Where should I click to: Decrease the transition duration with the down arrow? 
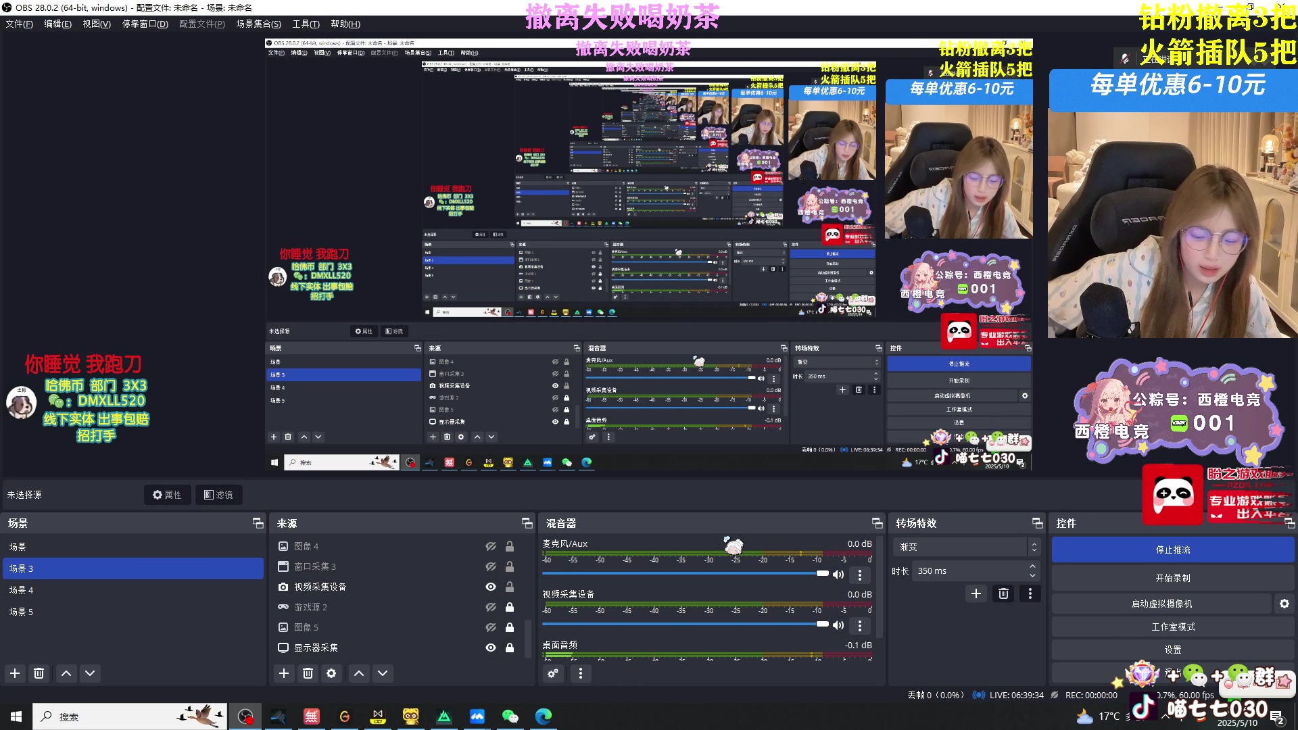click(x=1032, y=576)
